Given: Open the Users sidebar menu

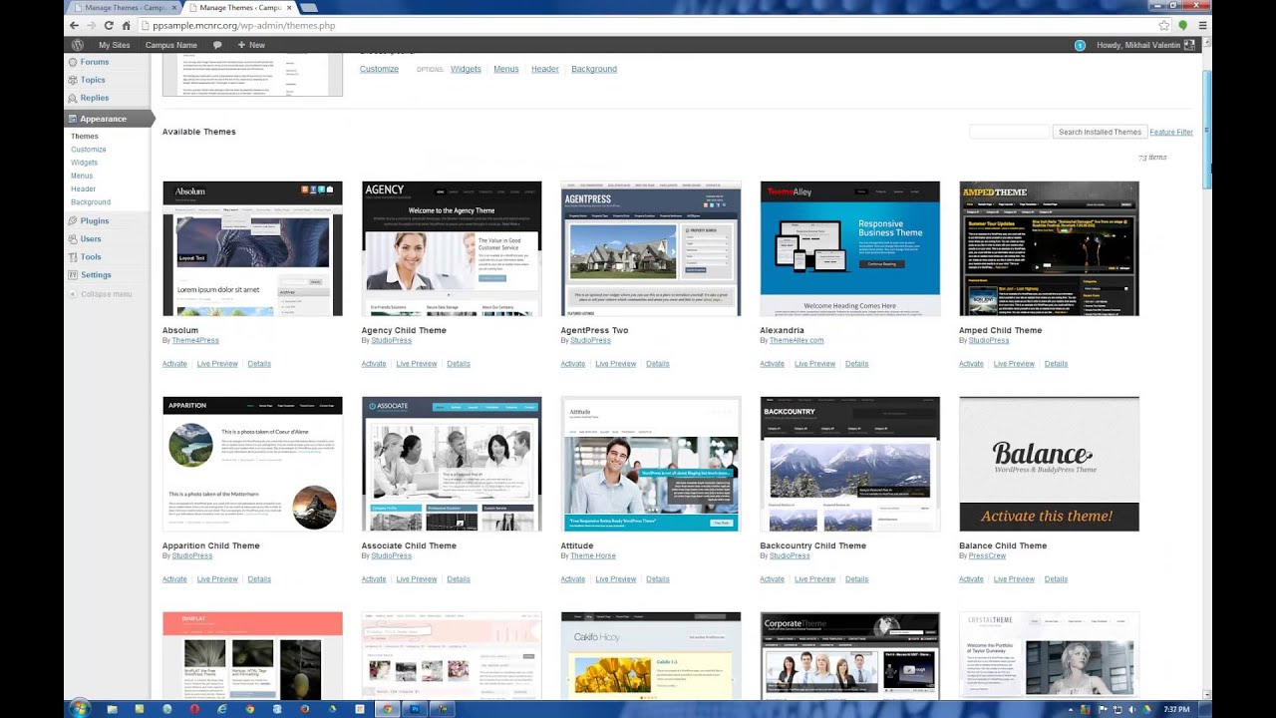Looking at the screenshot, I should pos(91,239).
